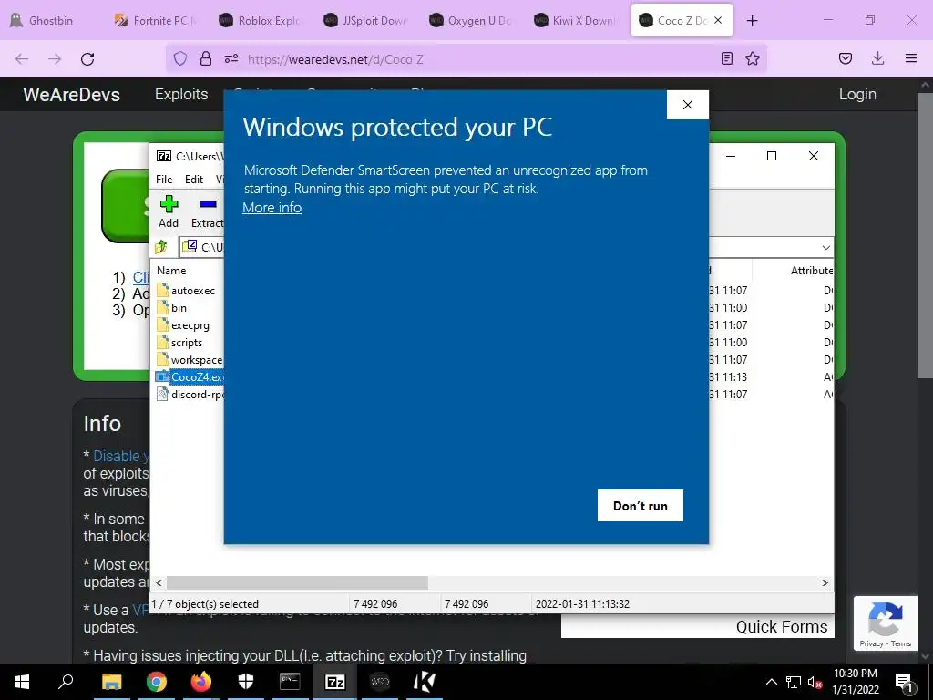Switch to Firefox in taskbar

201,682
